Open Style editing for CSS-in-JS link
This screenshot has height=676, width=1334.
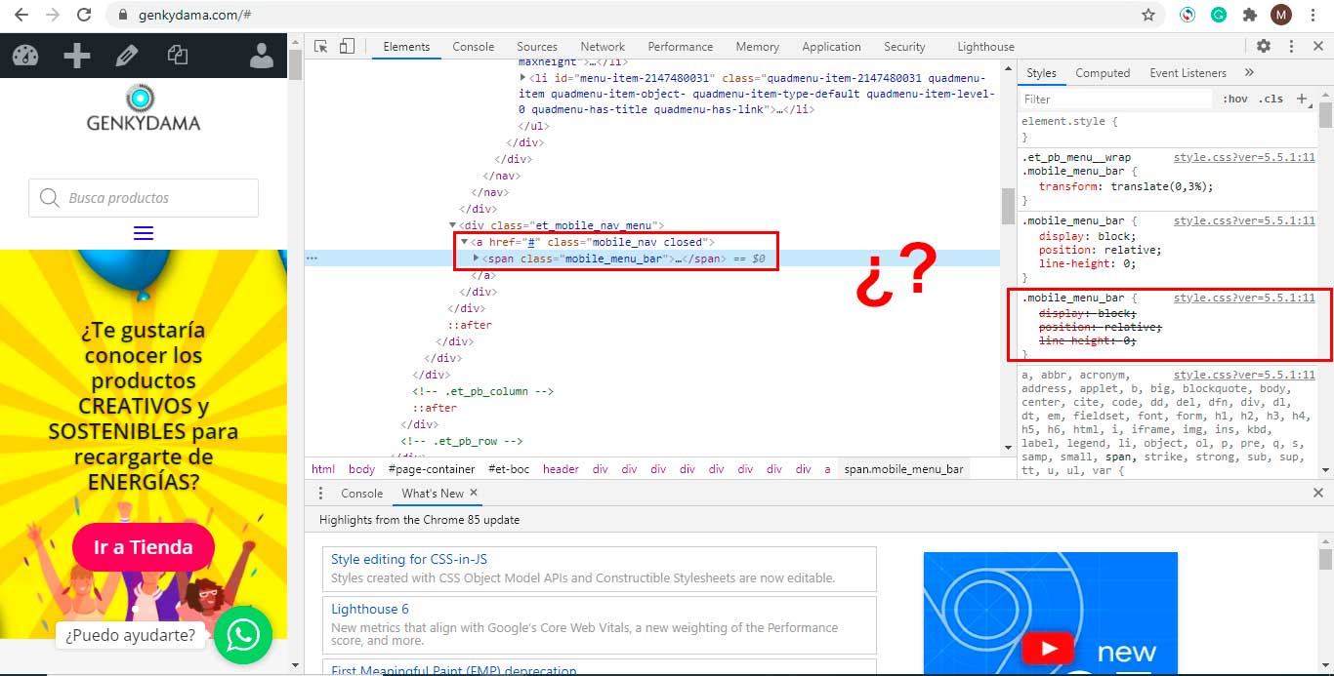pos(408,559)
